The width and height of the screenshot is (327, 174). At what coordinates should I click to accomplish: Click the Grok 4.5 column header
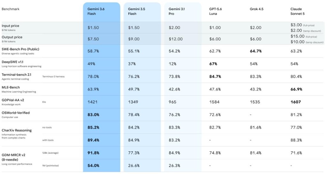coord(256,9)
